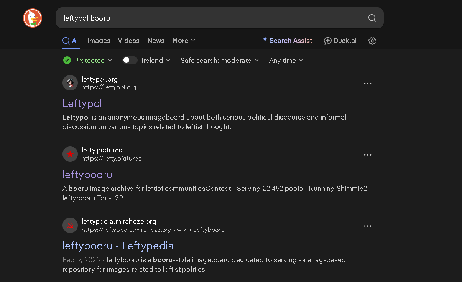Click the lefty.pictures red star favicon

[70, 154]
